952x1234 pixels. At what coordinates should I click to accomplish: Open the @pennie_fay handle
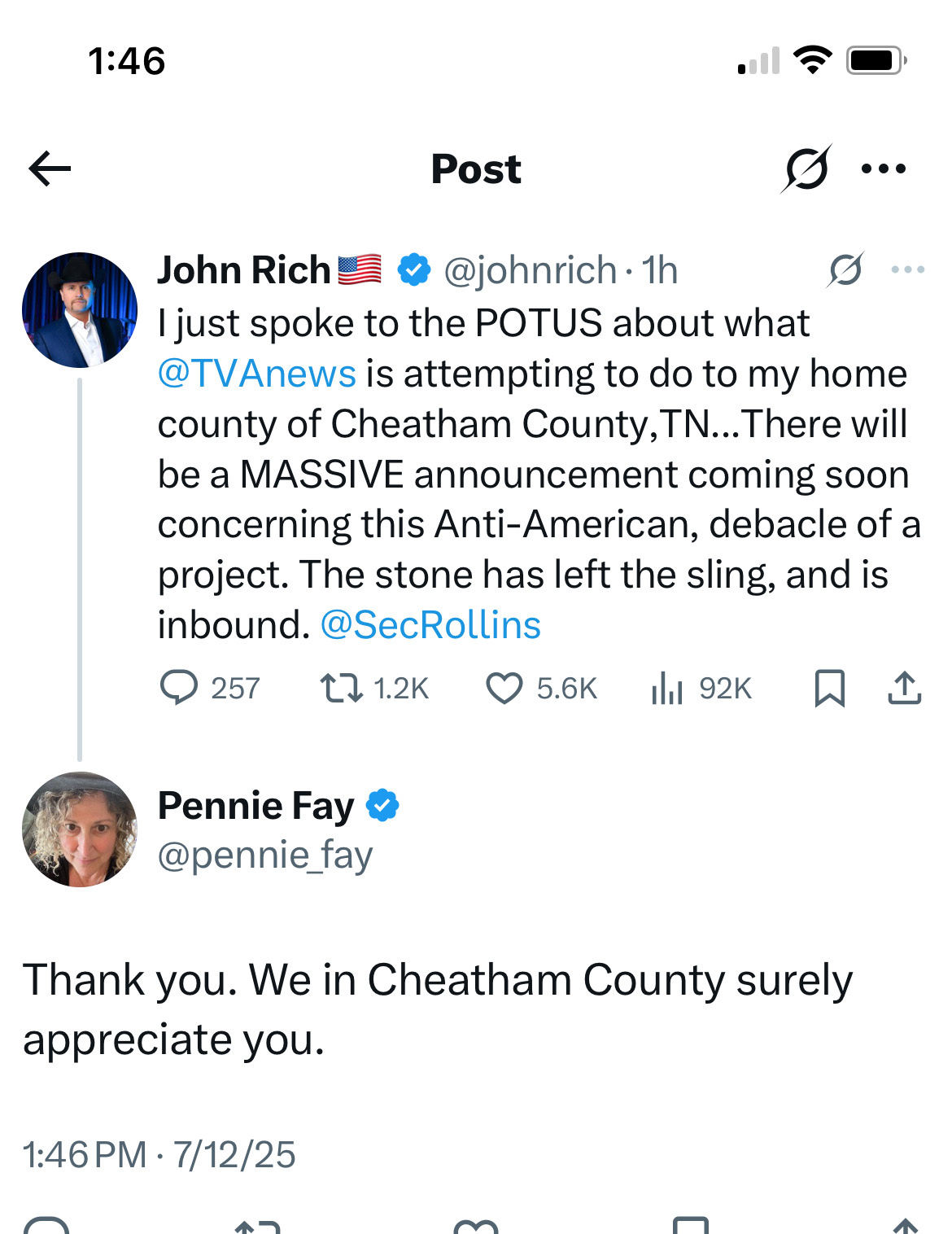point(265,855)
